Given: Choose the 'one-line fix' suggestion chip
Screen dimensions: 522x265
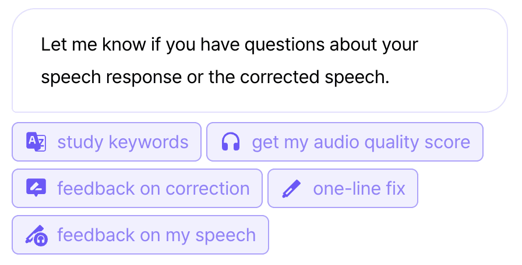Looking at the screenshot, I should tap(343, 188).
